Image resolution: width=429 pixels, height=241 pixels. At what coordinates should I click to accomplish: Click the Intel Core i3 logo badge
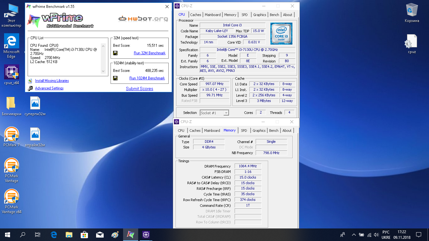coord(281,34)
